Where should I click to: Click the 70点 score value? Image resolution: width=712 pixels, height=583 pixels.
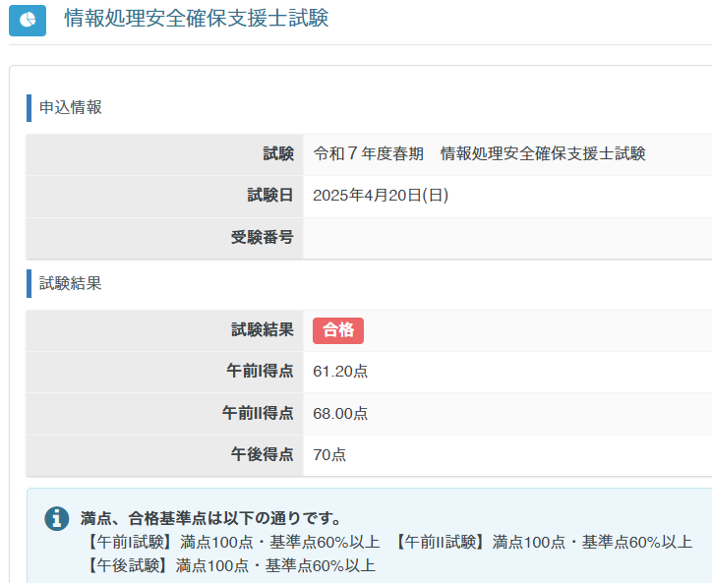point(329,455)
